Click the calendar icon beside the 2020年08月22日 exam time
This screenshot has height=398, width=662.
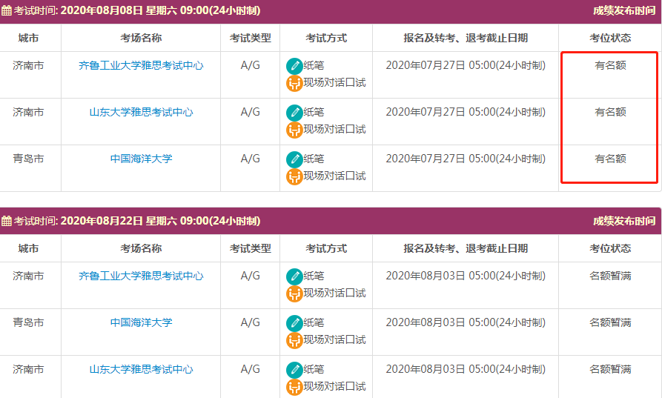coord(7,222)
